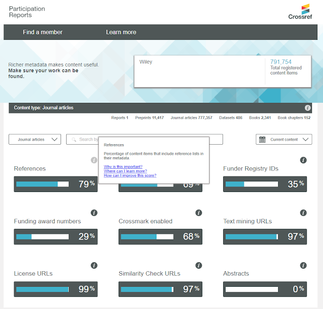Select the Preprints 11,417 content type
This screenshot has height=309, width=323.
coord(149,117)
